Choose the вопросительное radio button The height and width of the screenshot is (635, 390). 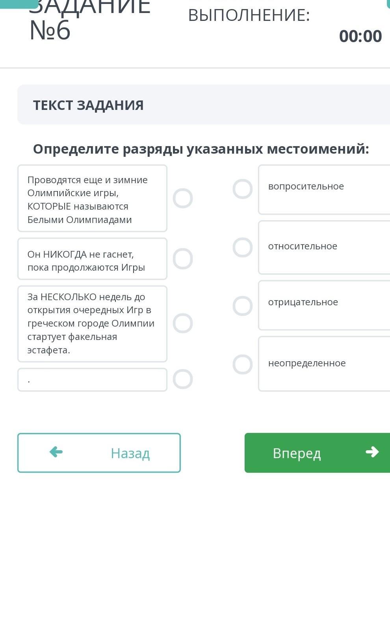pos(243,189)
